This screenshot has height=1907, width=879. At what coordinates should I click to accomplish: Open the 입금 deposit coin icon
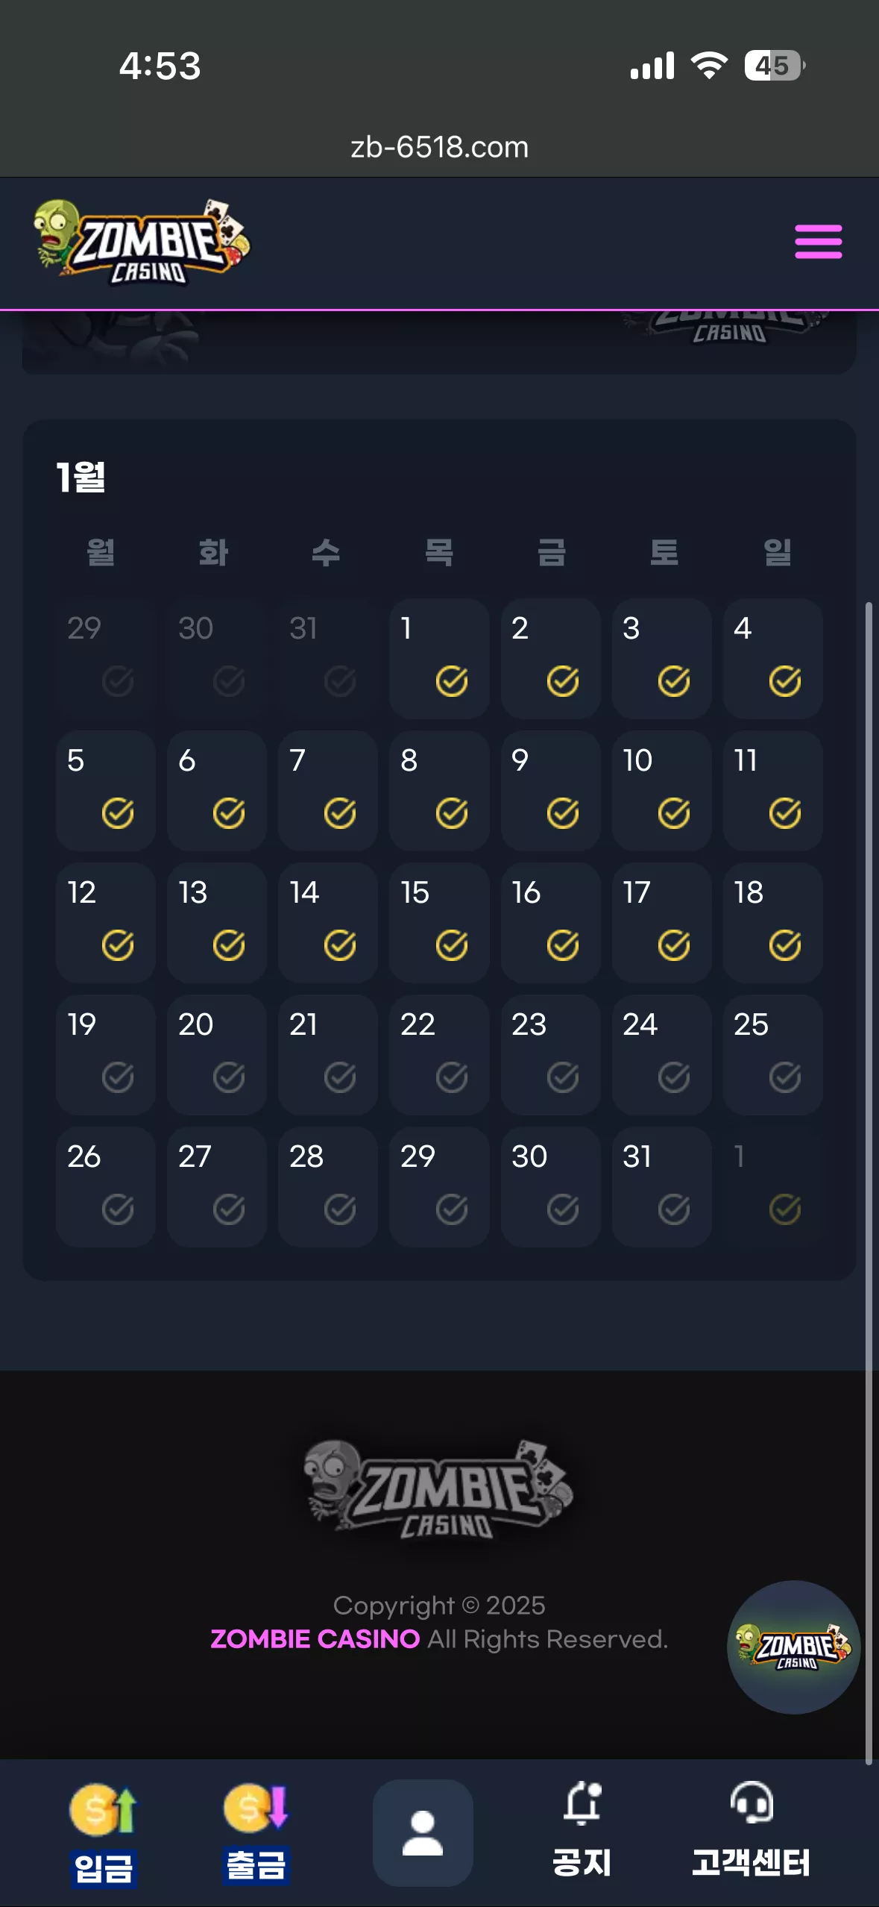[104, 1810]
